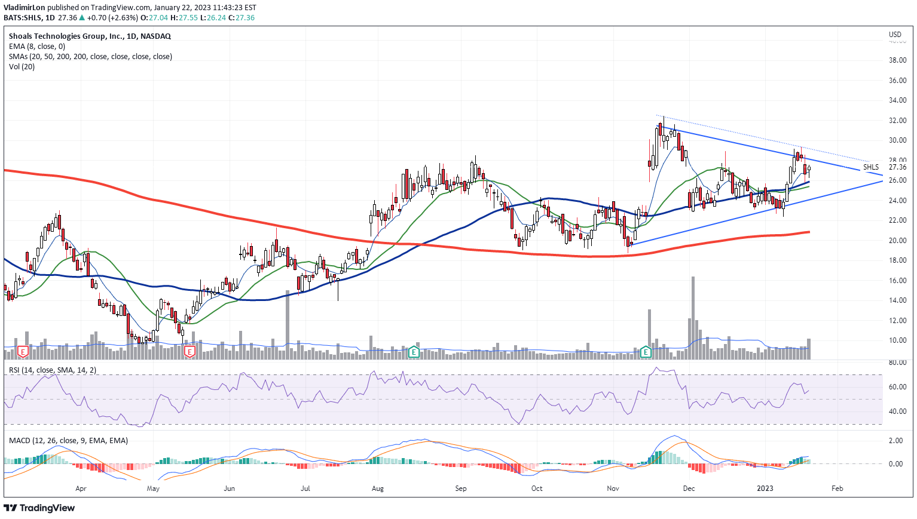
Task: Open the leftmost red earnings E marker before April
Action: [x=23, y=352]
